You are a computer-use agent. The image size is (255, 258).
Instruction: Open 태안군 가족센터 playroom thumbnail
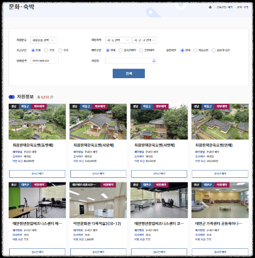click(x=220, y=200)
